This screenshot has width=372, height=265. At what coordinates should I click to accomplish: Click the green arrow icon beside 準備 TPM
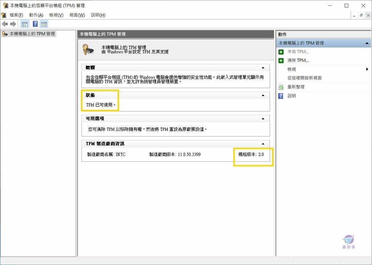[x=281, y=52]
